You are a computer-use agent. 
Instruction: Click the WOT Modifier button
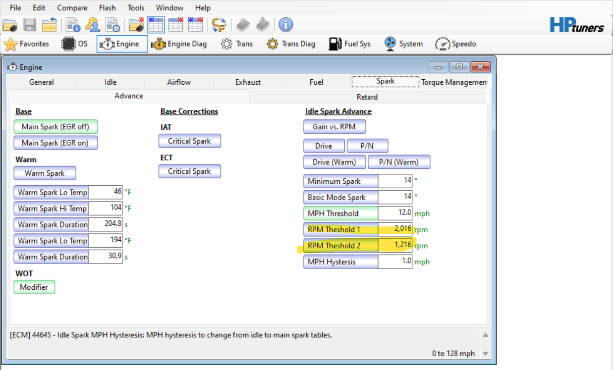34,287
